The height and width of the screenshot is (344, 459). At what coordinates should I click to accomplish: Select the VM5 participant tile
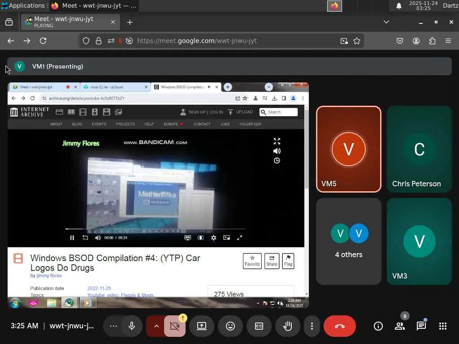point(349,149)
